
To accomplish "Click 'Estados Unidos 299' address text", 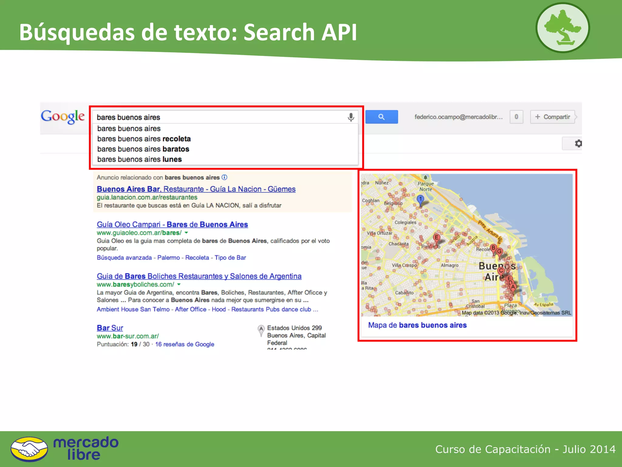I will click(x=294, y=328).
